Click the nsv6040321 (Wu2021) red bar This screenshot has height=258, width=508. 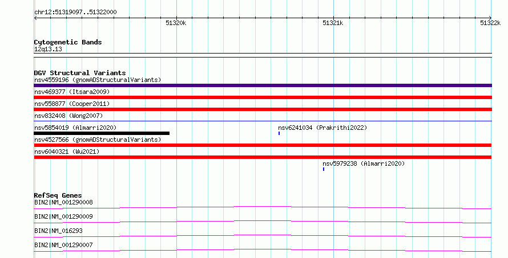click(x=263, y=157)
